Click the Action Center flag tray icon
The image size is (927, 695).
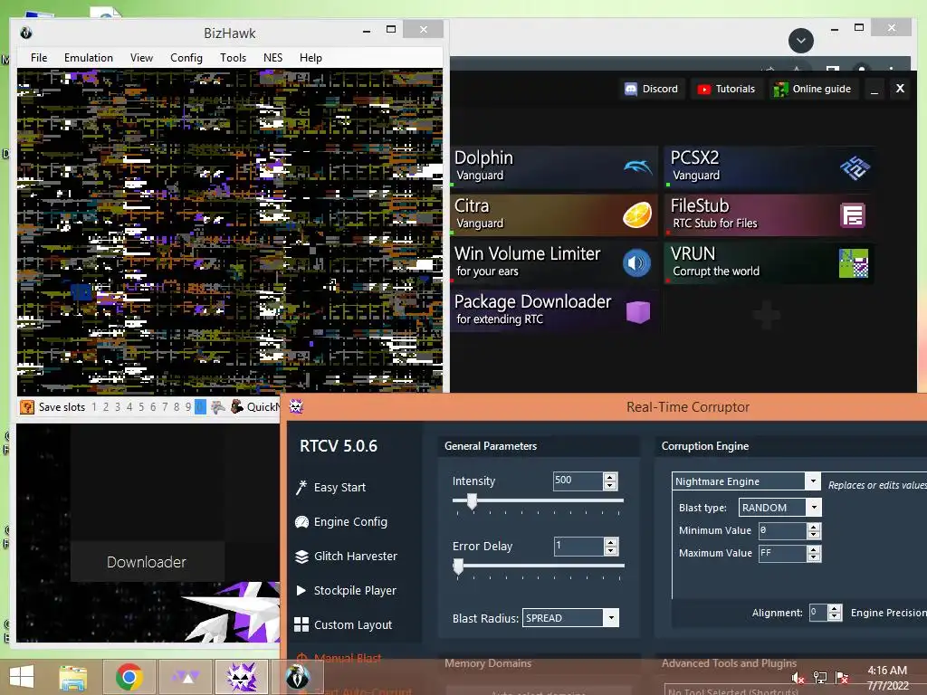coord(842,678)
